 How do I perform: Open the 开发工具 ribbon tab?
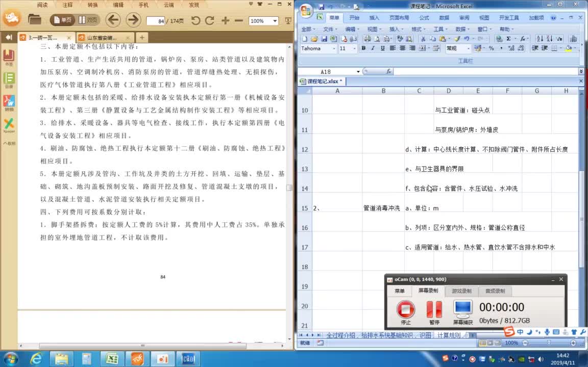[x=509, y=18]
